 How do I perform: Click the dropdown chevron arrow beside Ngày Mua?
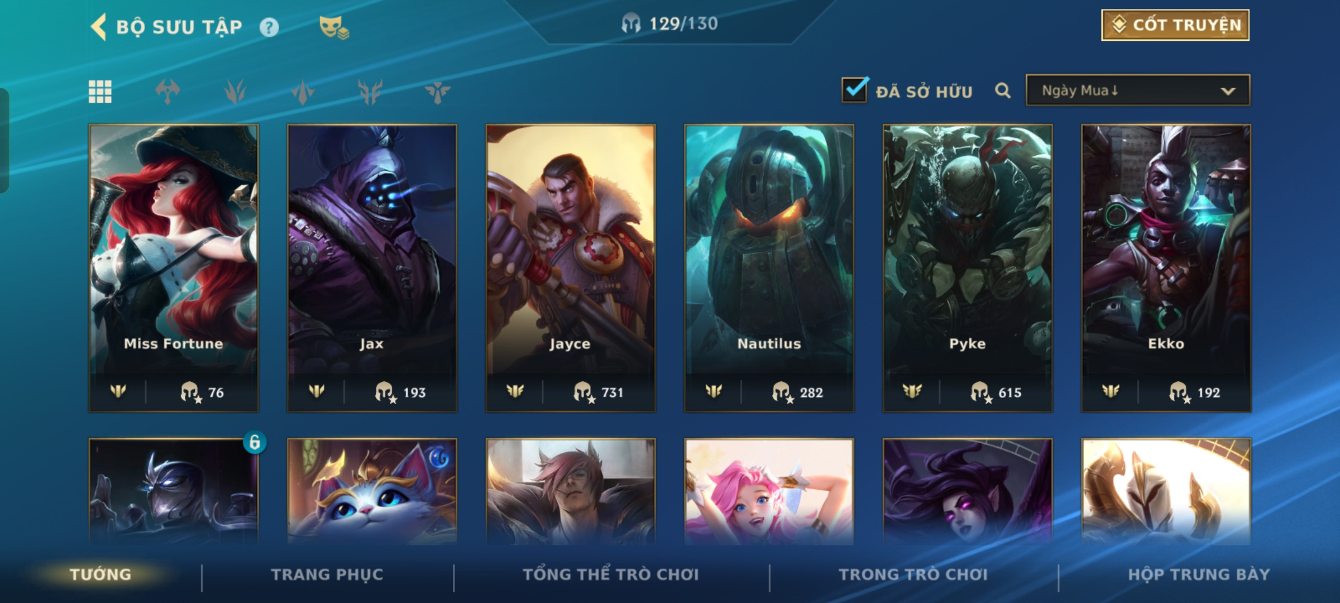[x=1228, y=91]
